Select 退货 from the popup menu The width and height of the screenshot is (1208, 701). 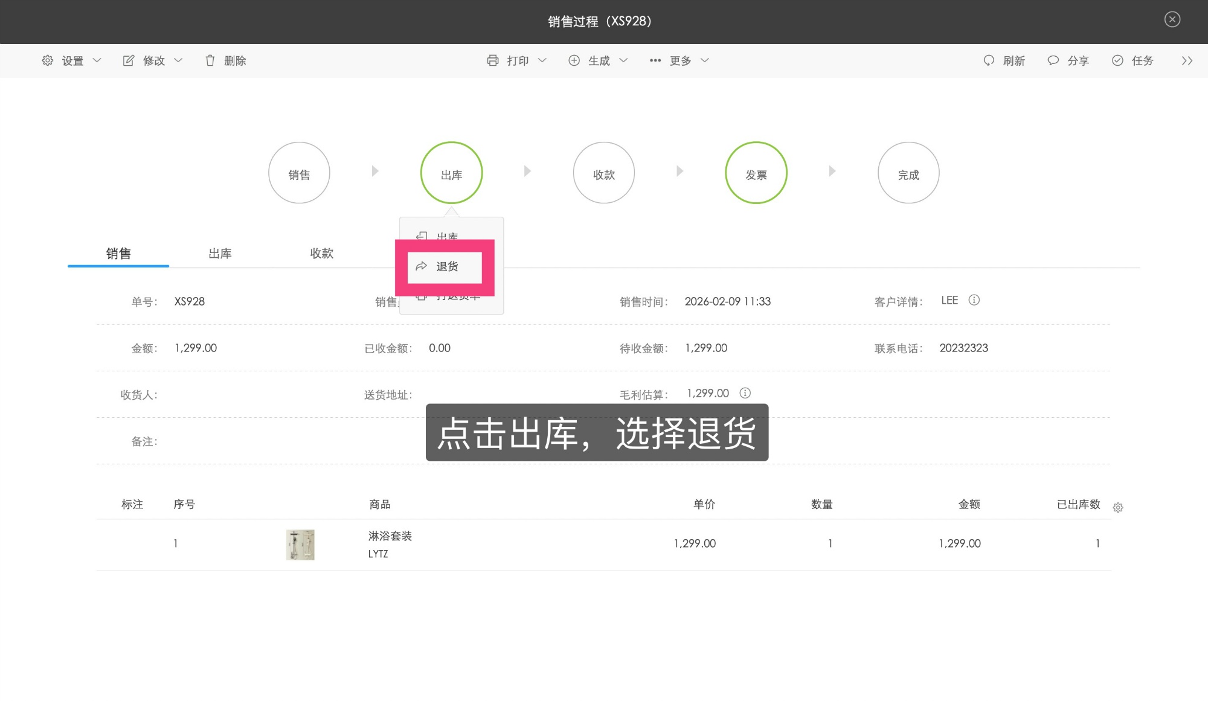pyautogui.click(x=445, y=266)
